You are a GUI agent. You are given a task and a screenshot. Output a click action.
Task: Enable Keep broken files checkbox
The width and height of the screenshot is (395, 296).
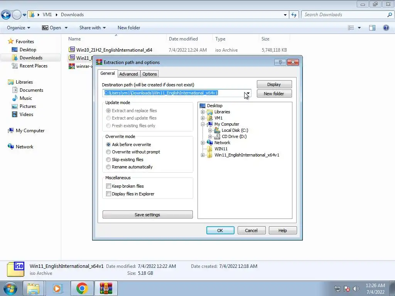108,186
